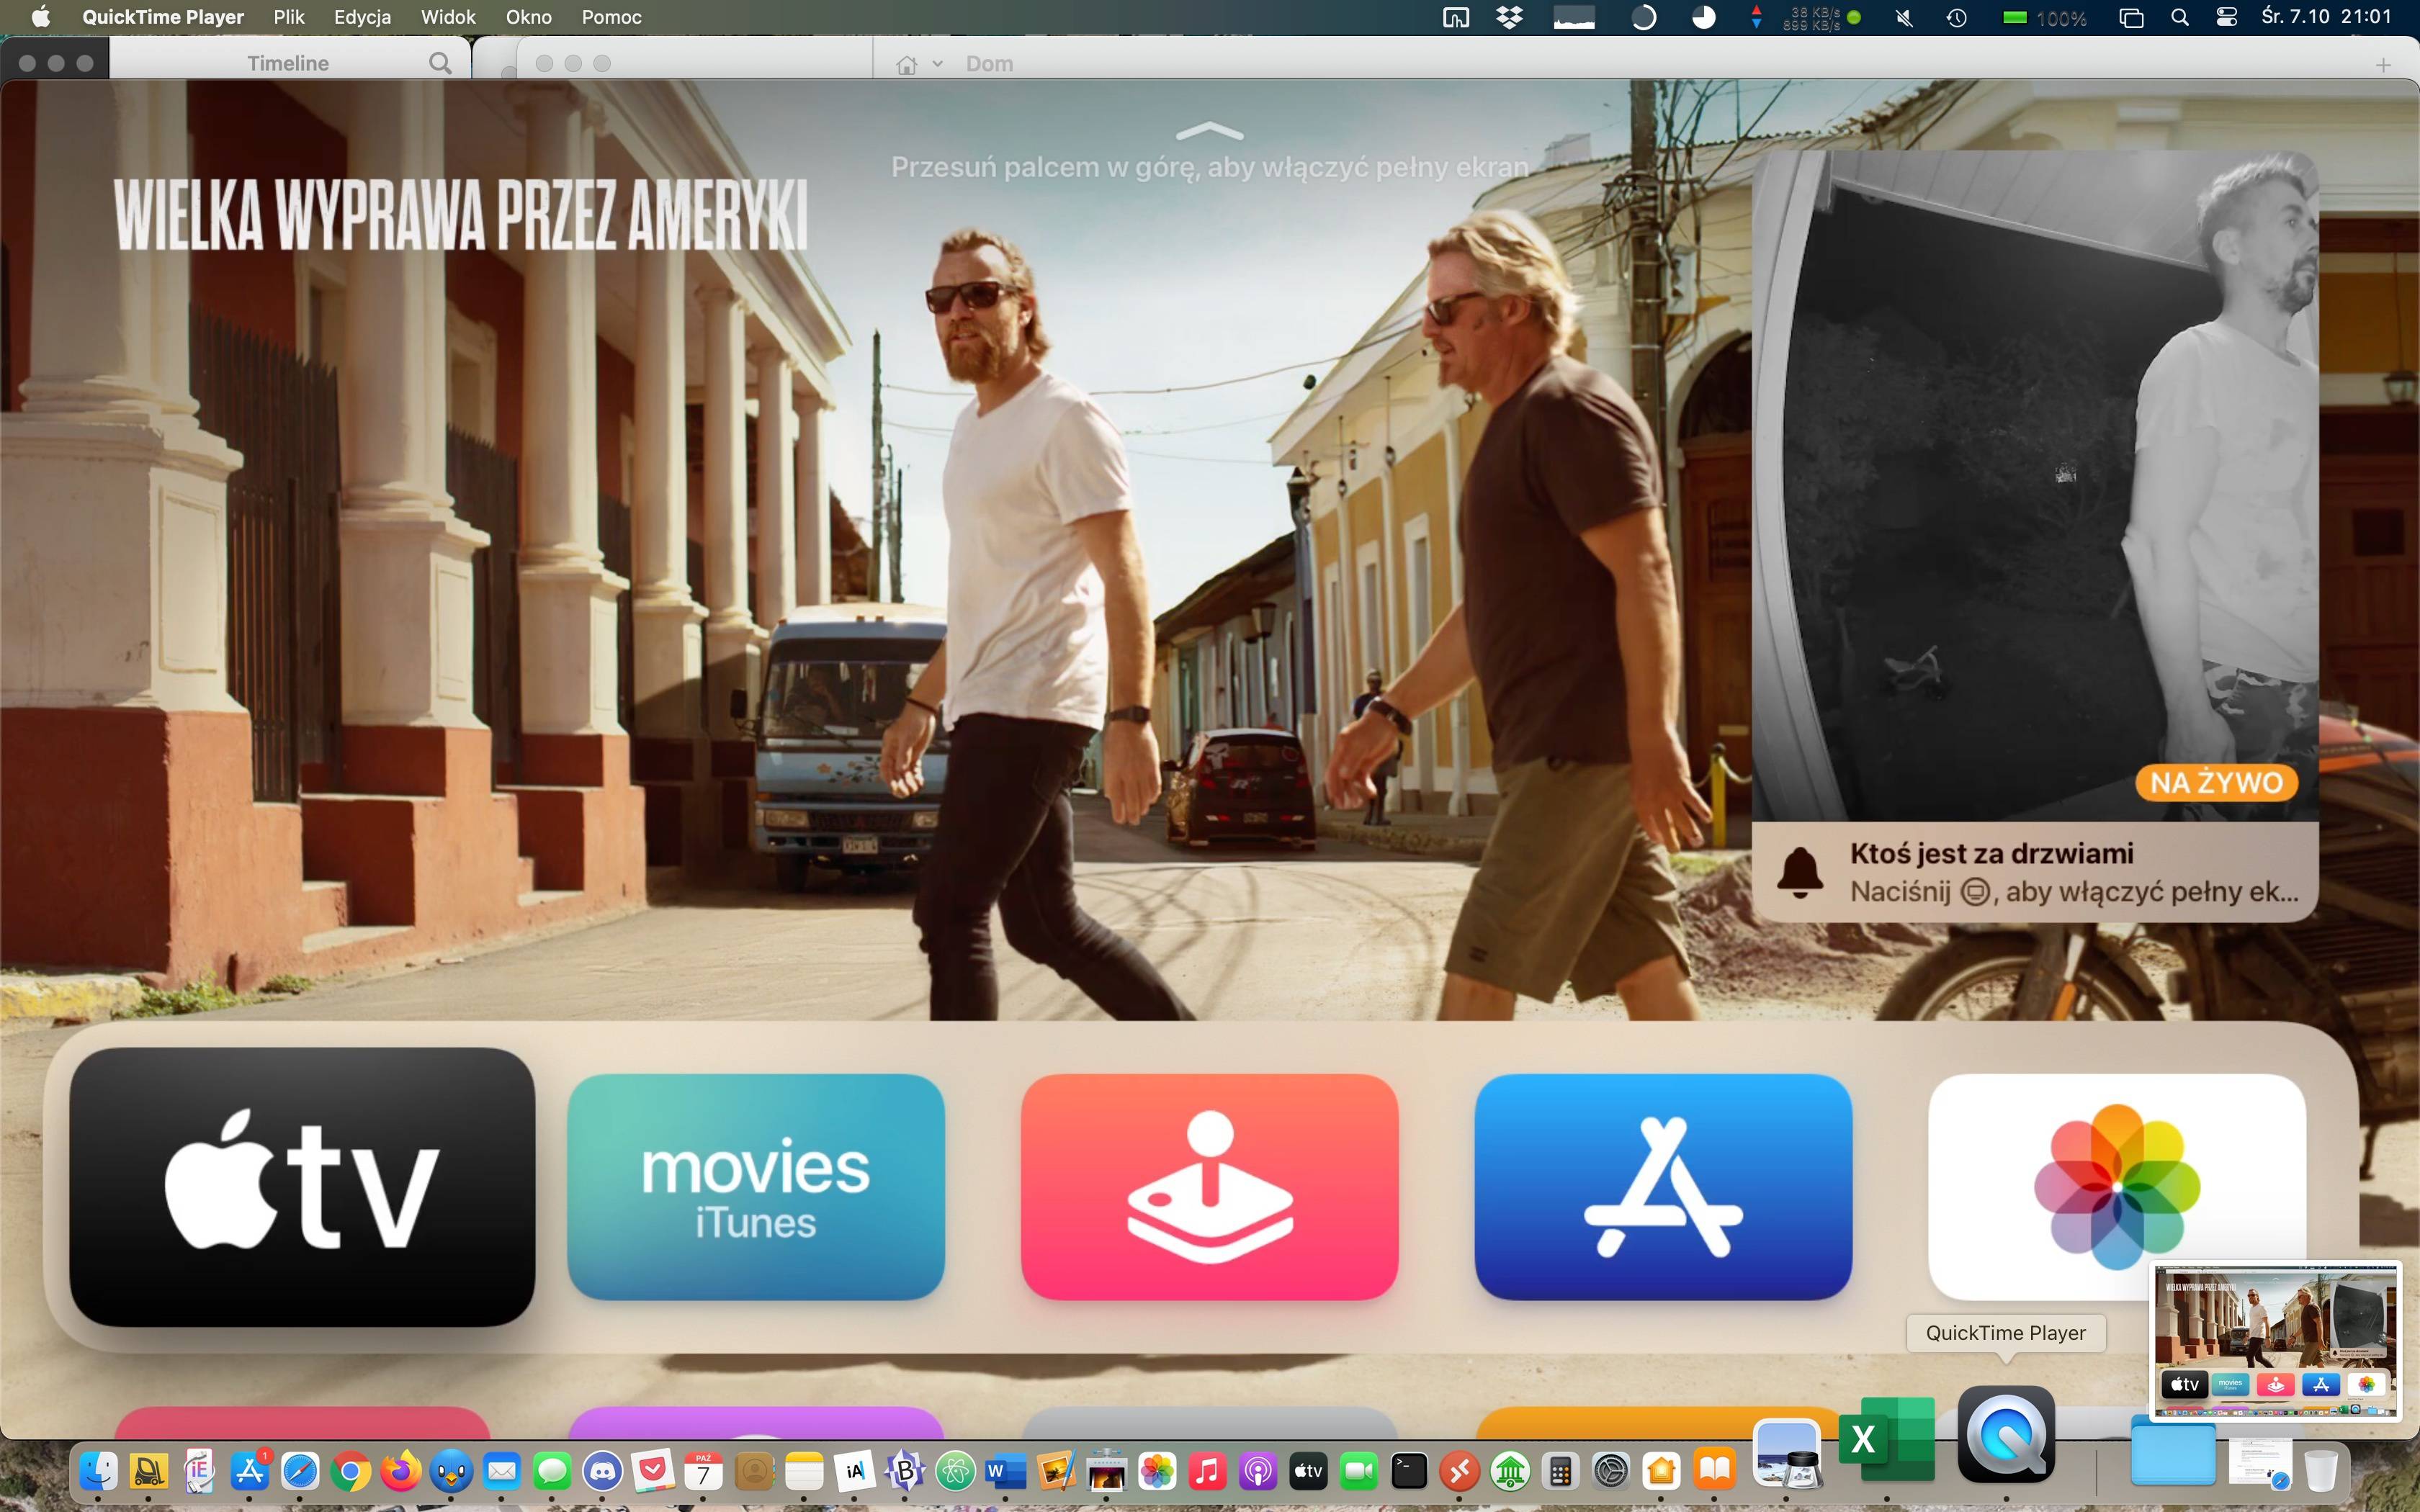Open Terminal from the Dock
This screenshot has height=1512, width=2420.
(1408, 1470)
